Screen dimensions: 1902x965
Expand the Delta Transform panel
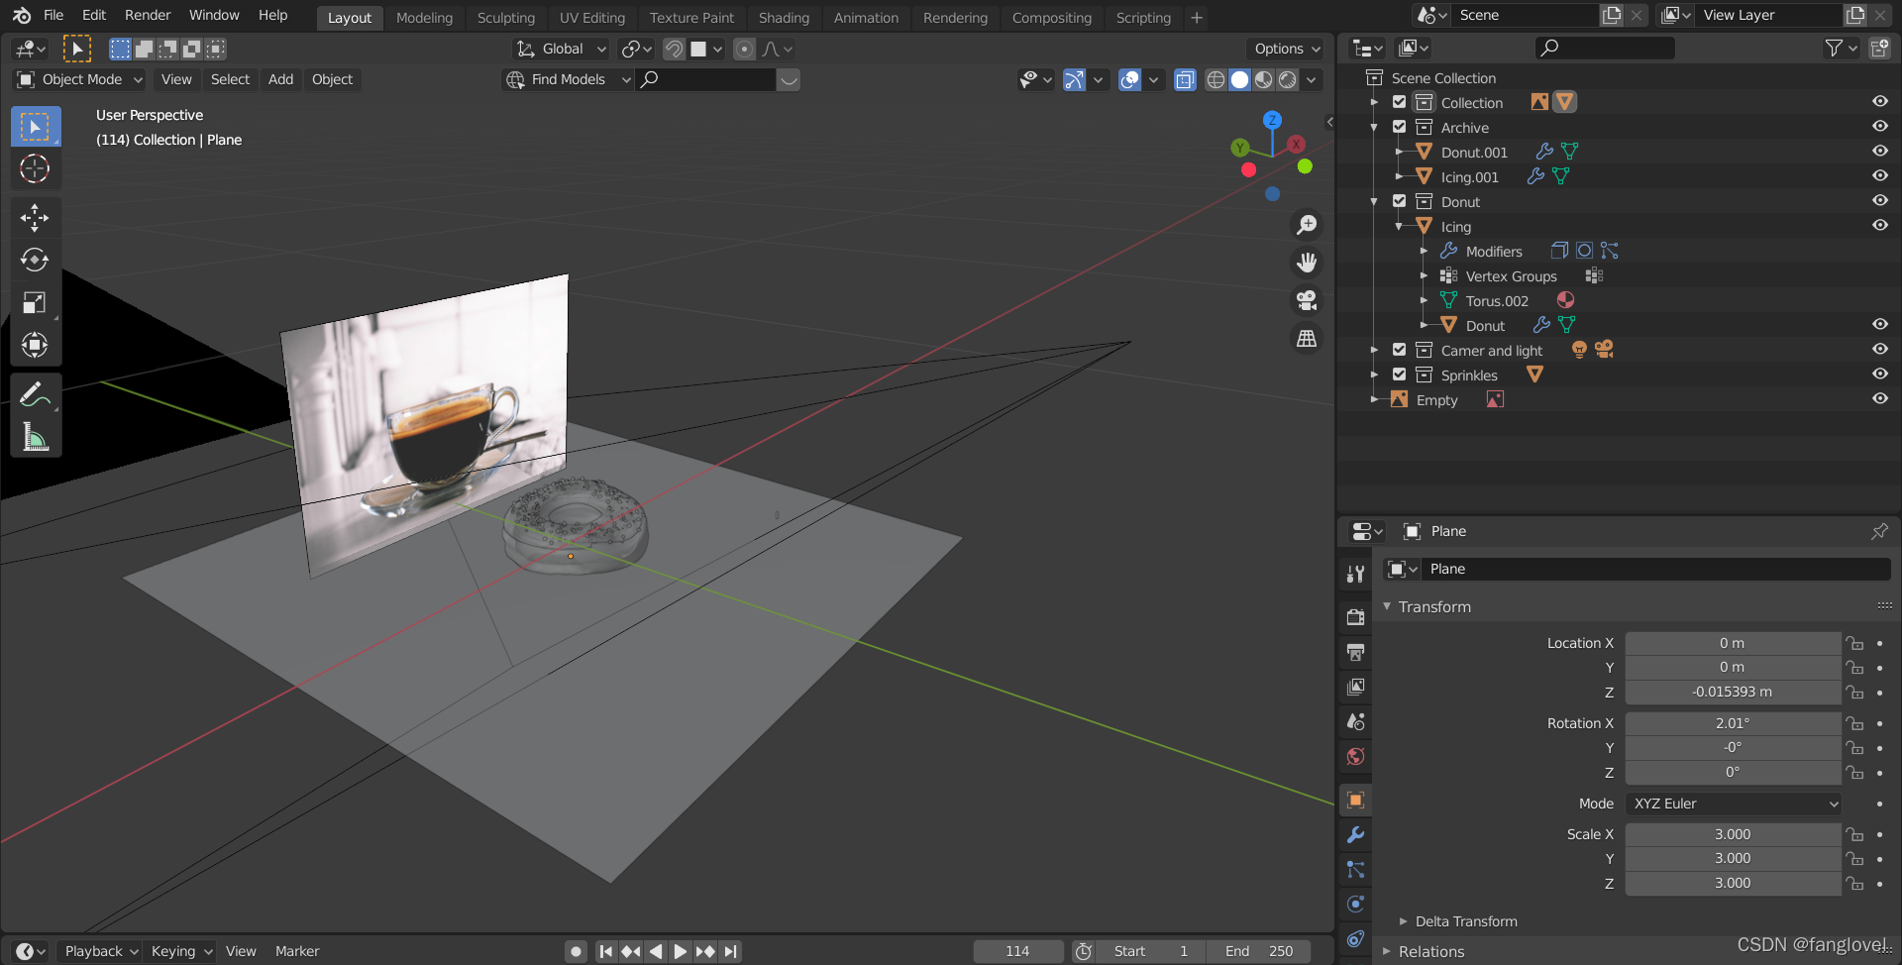coord(1466,921)
